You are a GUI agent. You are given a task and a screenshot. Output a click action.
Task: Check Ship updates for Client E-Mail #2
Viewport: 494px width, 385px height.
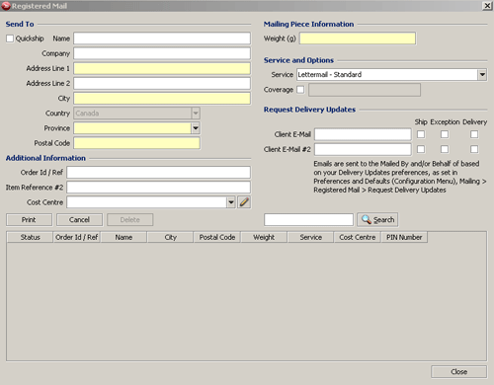pyautogui.click(x=421, y=149)
